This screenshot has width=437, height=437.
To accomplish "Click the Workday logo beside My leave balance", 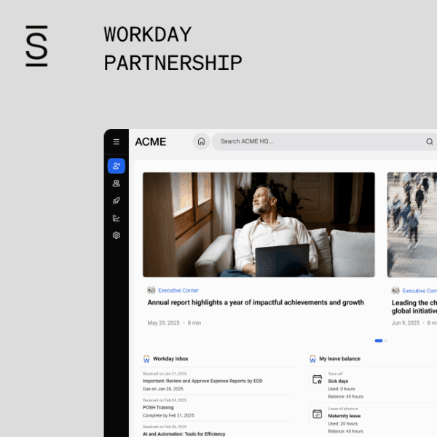I will (x=312, y=359).
